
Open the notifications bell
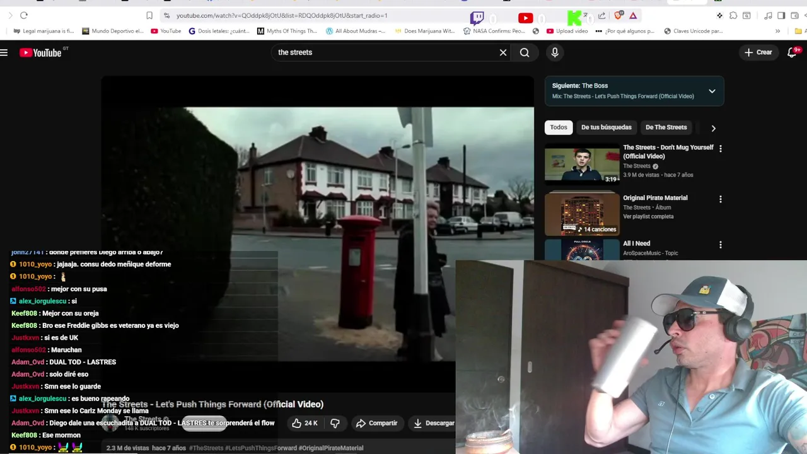pyautogui.click(x=792, y=53)
